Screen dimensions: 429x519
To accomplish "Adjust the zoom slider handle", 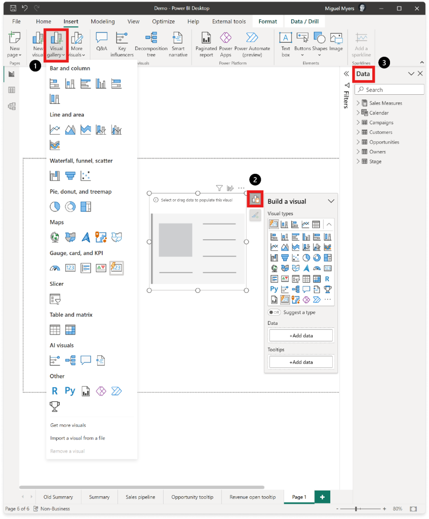I will [356, 509].
